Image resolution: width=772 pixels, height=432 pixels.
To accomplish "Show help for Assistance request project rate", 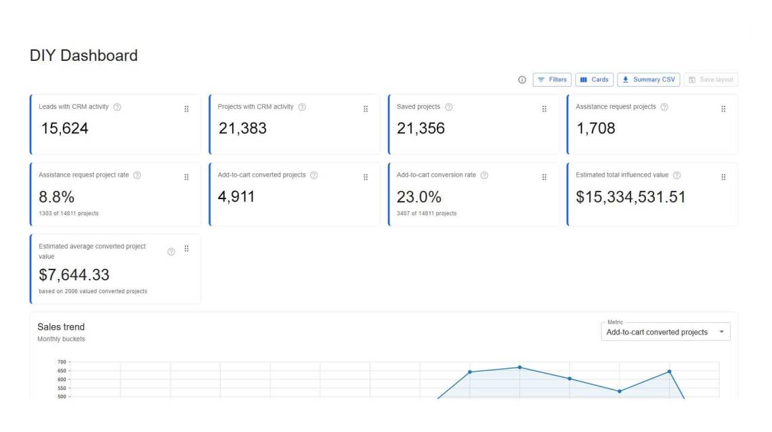I will coord(137,175).
